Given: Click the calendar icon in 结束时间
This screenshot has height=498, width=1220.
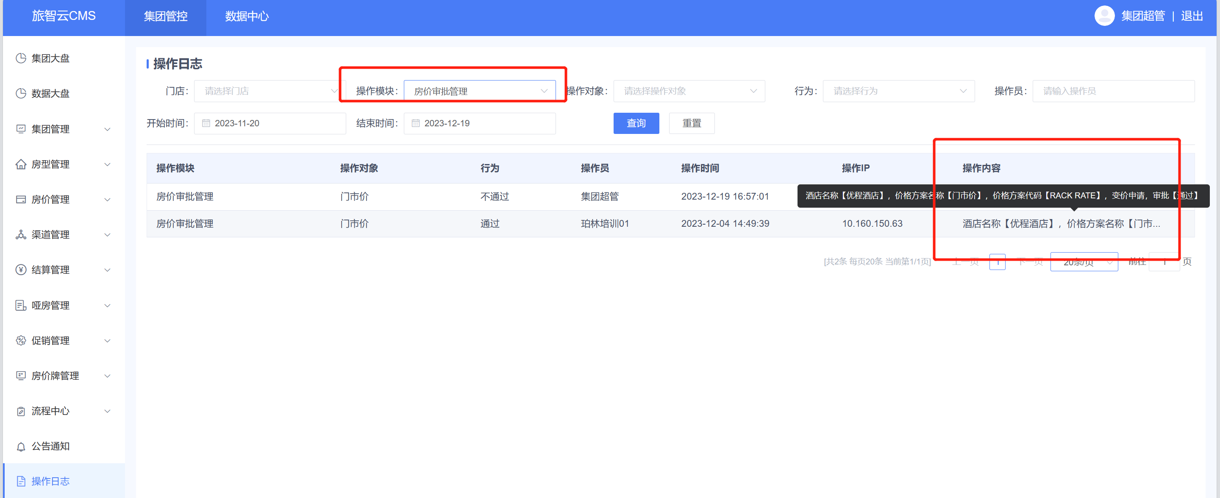Looking at the screenshot, I should [x=415, y=123].
